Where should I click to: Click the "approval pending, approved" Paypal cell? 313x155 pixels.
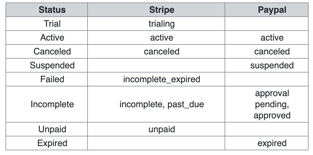(272, 104)
